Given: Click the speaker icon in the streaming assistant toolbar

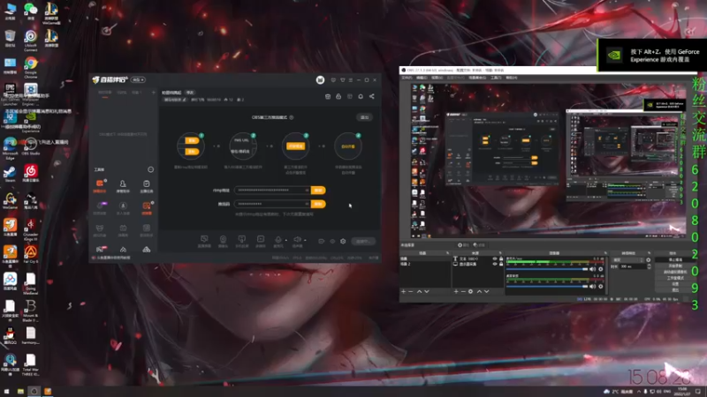Looking at the screenshot, I should click(x=297, y=239).
